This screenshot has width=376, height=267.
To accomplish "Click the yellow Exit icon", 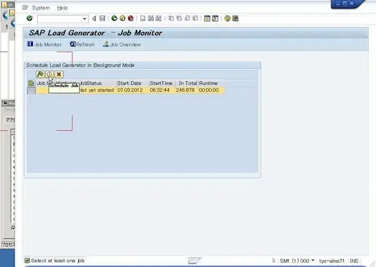I will [x=123, y=19].
